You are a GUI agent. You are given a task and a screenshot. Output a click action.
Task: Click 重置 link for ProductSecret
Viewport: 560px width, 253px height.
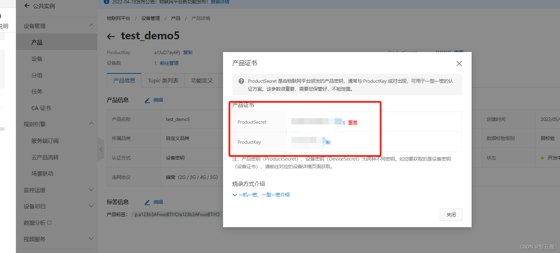(353, 122)
